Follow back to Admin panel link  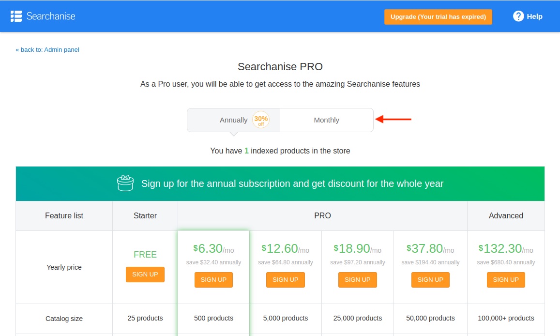click(x=47, y=50)
